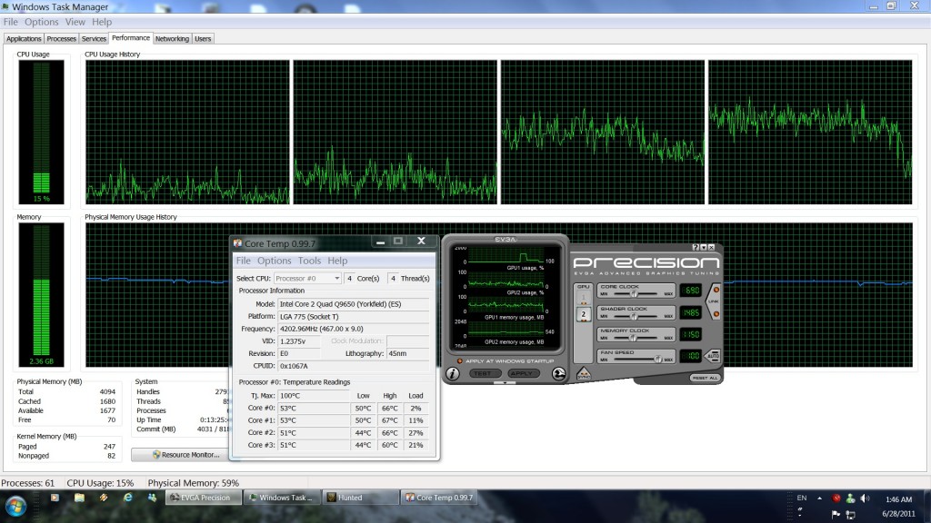Toggle Apply at Windows Startup option
Viewport: 931px width, 523px height.
click(x=460, y=360)
